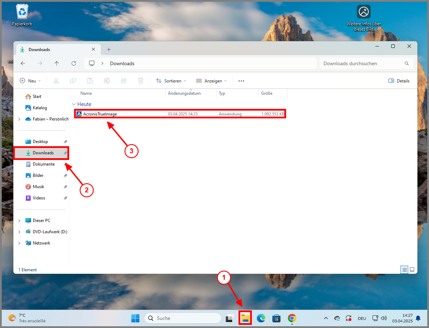Select the Rename icon in the toolbar
Image resolution: width=429 pixels, height=328 pixels.
(x=107, y=81)
